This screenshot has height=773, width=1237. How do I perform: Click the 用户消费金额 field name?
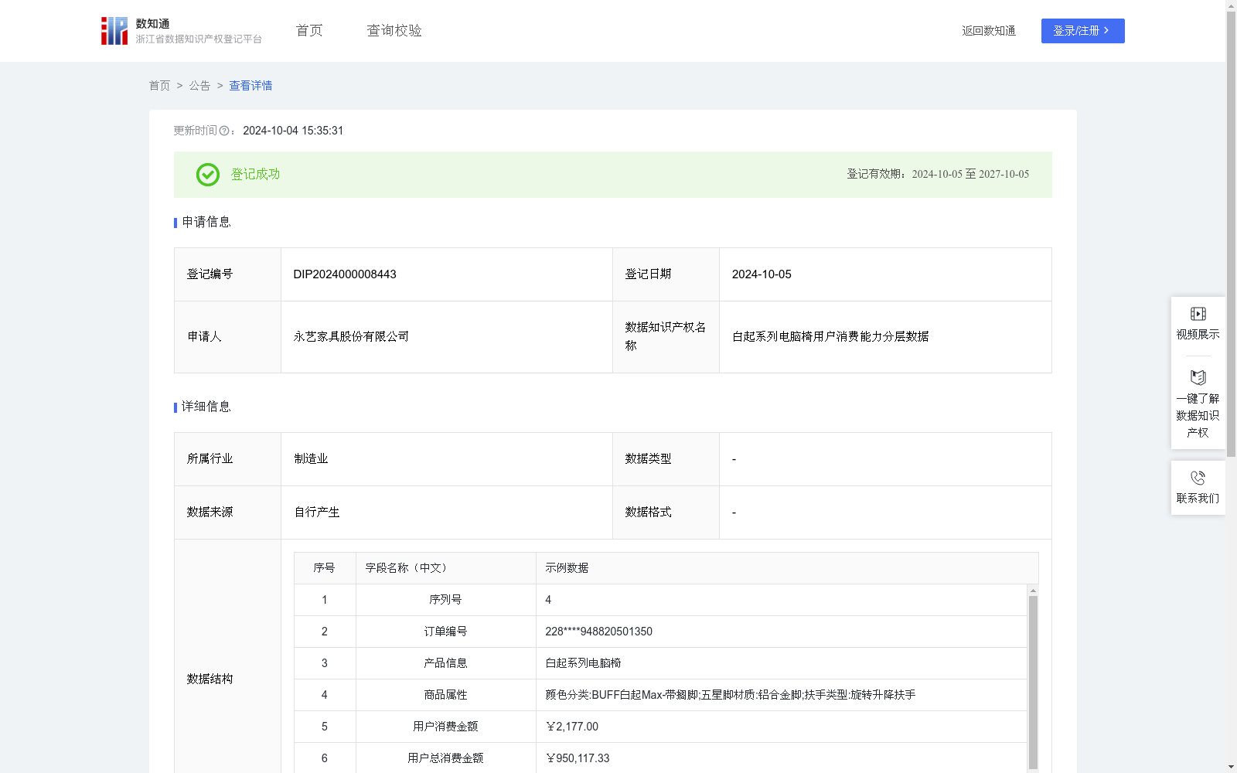pyautogui.click(x=445, y=727)
